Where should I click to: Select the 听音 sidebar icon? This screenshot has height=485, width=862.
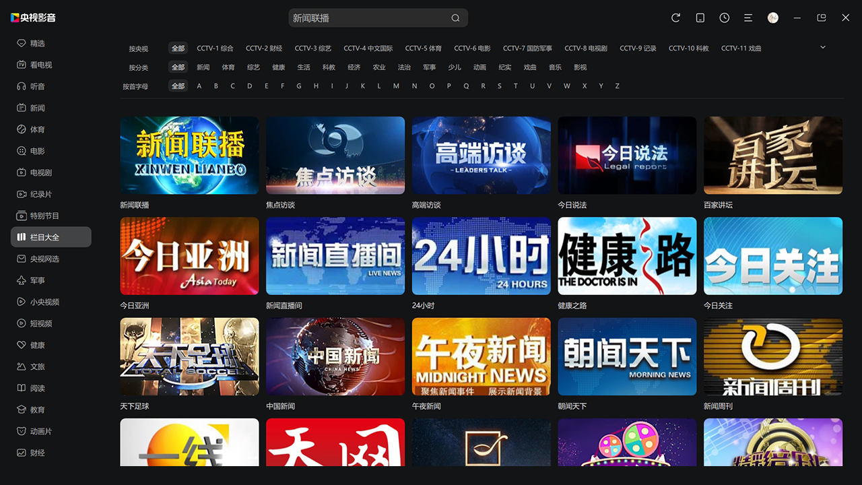pyautogui.click(x=40, y=86)
